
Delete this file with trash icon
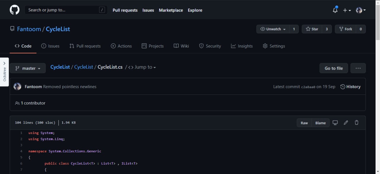[x=357, y=123]
